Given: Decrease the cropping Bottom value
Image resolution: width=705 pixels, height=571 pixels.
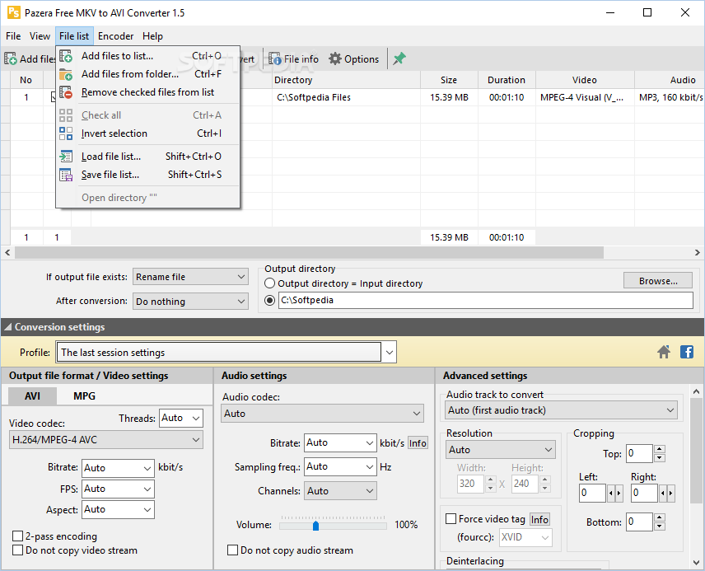Looking at the screenshot, I should (x=660, y=527).
